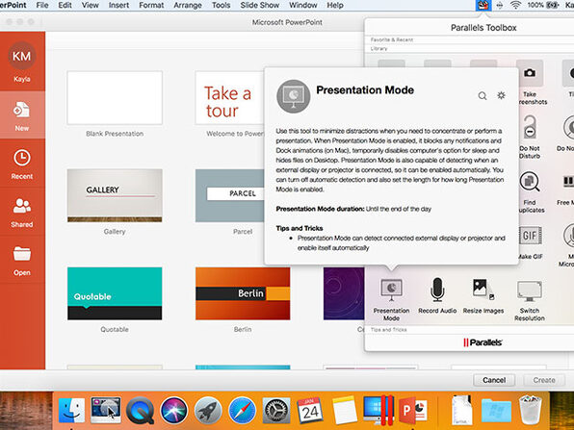Expand Tips and Tricks toolbox section
The image size is (574, 430).
click(388, 329)
